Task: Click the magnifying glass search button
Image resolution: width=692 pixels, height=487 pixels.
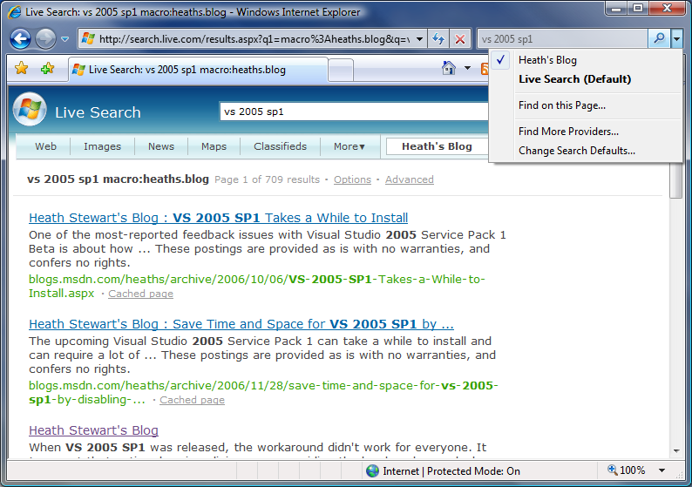Action: pos(659,39)
